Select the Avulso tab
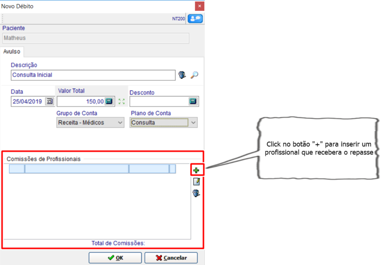381x265 pixels. pos(11,52)
